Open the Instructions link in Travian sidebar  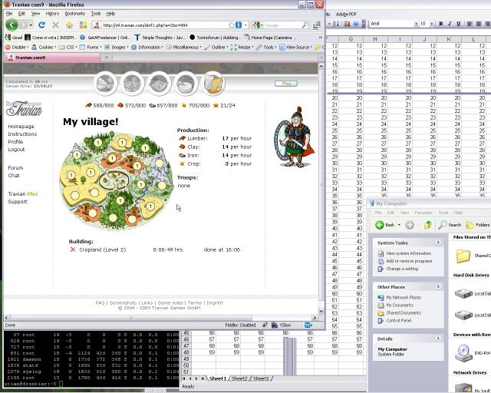[x=22, y=134]
